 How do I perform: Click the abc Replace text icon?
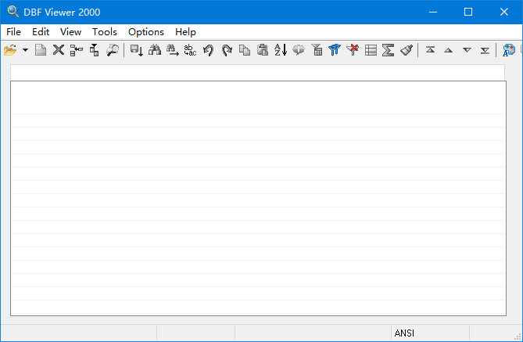pyautogui.click(x=190, y=50)
